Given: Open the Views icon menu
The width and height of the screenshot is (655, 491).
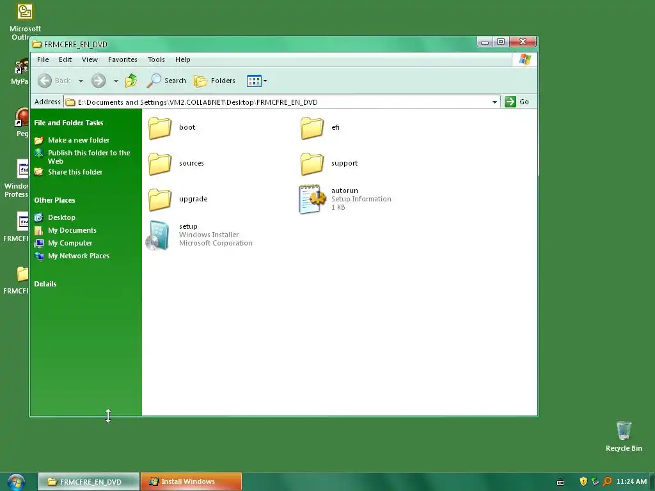Looking at the screenshot, I should tap(256, 81).
